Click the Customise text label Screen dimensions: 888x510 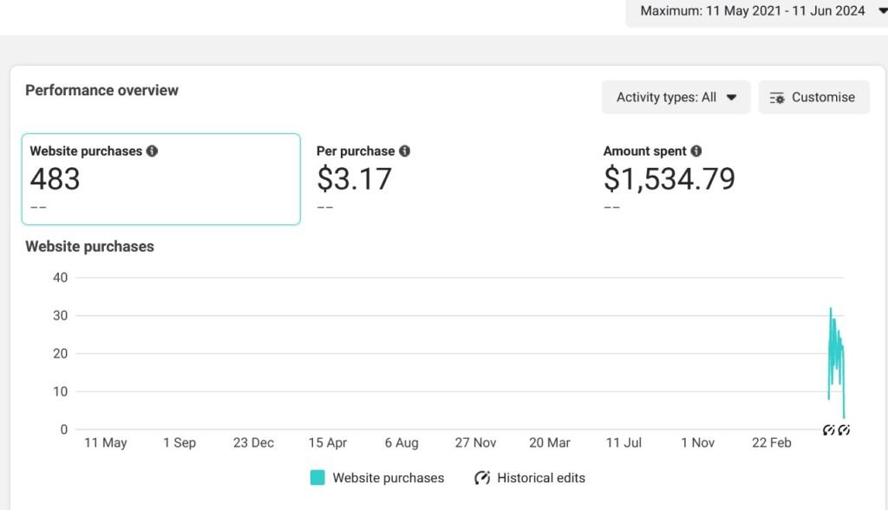[x=823, y=98]
